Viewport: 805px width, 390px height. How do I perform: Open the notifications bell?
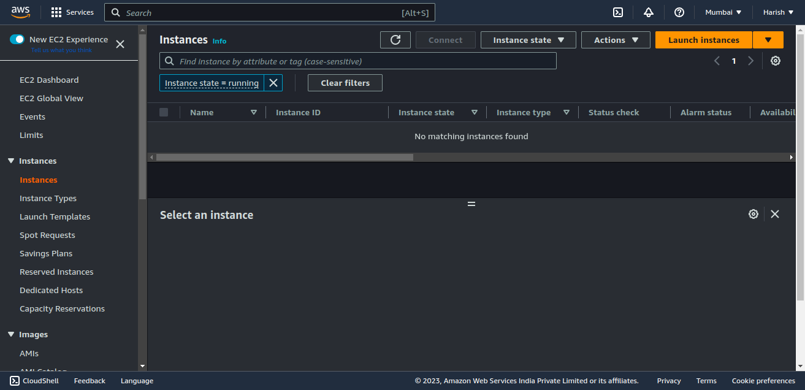pyautogui.click(x=649, y=12)
